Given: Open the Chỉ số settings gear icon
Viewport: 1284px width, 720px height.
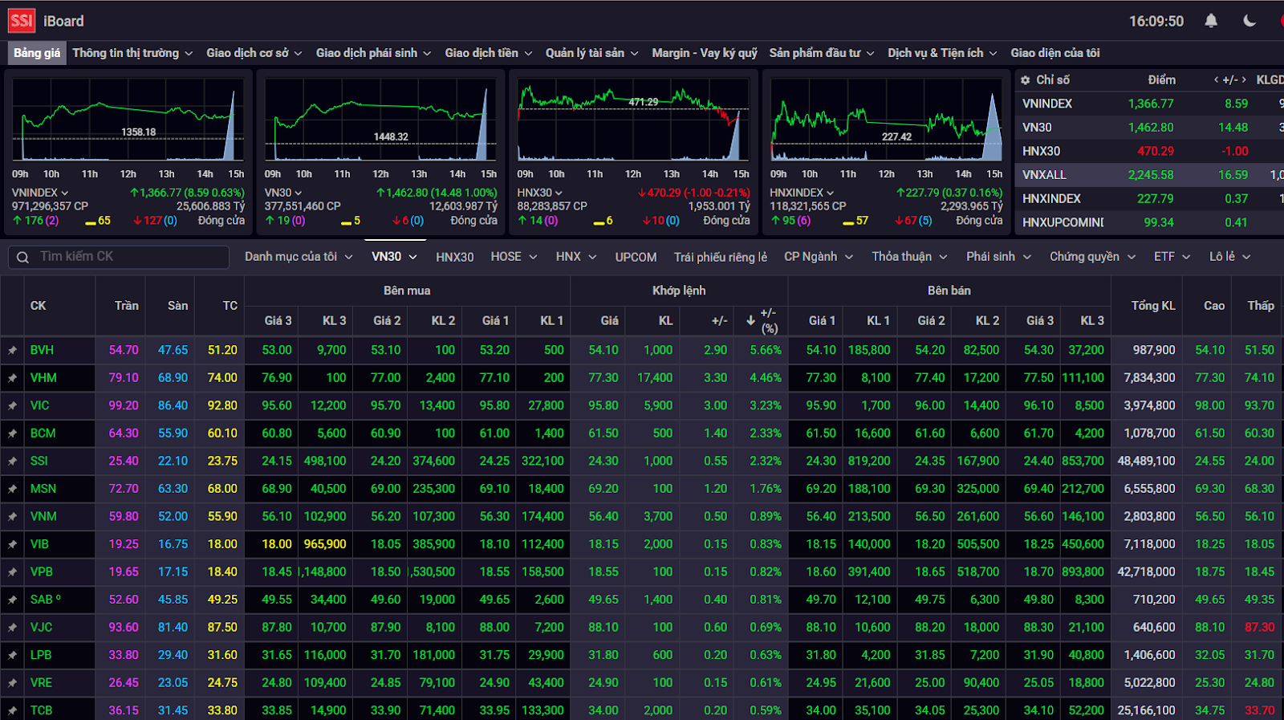Looking at the screenshot, I should coord(1025,80).
